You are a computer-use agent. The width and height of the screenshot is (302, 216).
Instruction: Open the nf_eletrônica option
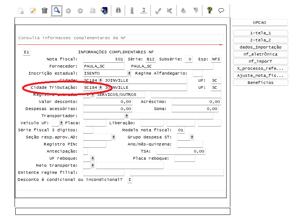pos(261,54)
